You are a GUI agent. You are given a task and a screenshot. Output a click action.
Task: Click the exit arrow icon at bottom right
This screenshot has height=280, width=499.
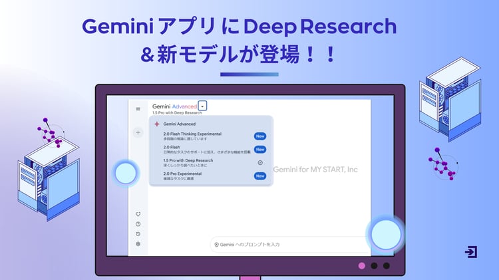tap(471, 252)
